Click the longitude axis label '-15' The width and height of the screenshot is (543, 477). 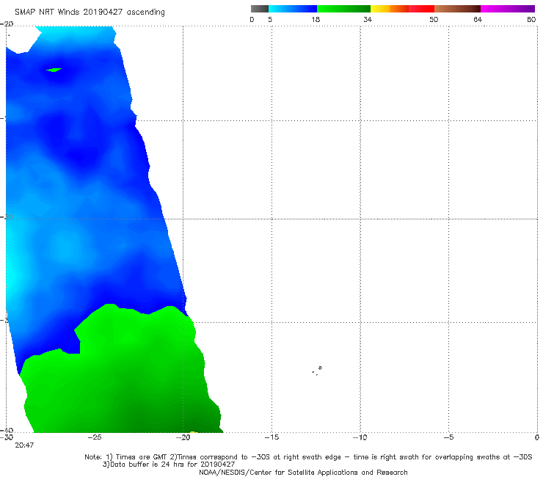tap(271, 437)
